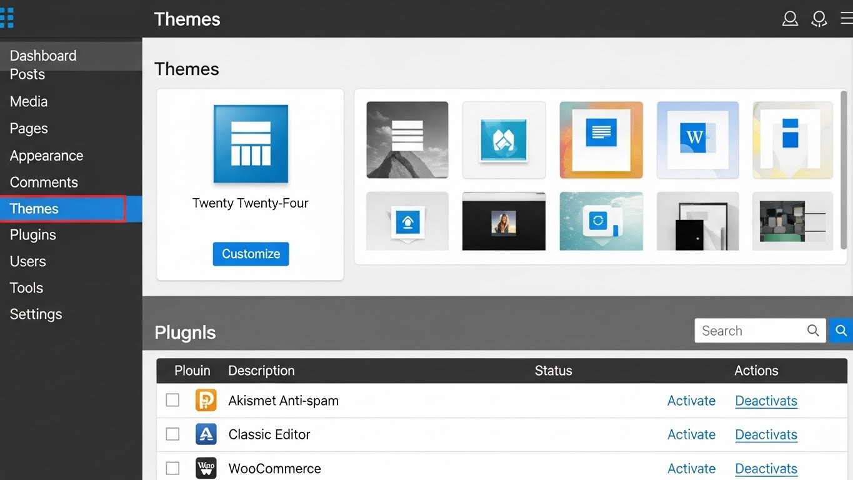Check the Akismet Anti-spam checkbox
Image resolution: width=853 pixels, height=480 pixels.
tap(172, 400)
